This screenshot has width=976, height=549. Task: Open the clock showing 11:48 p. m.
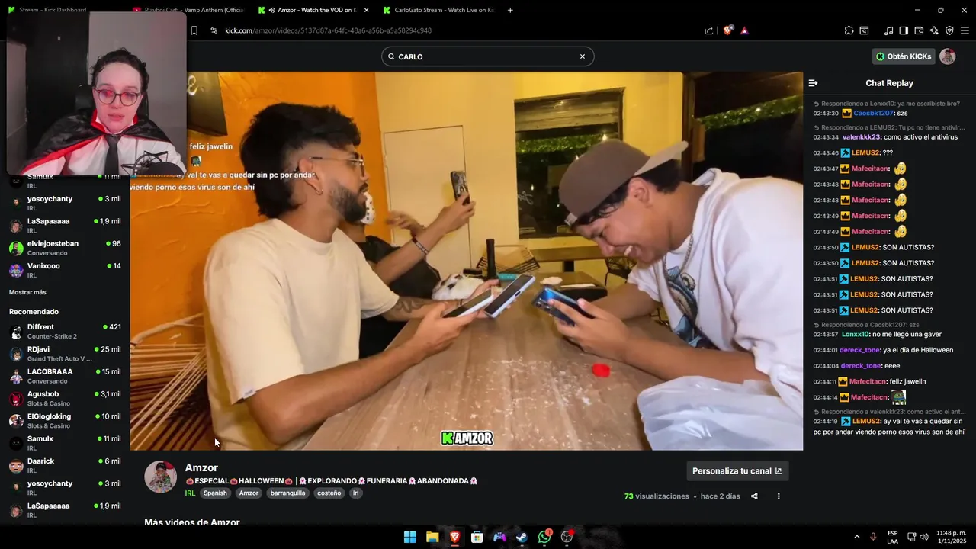point(952,537)
